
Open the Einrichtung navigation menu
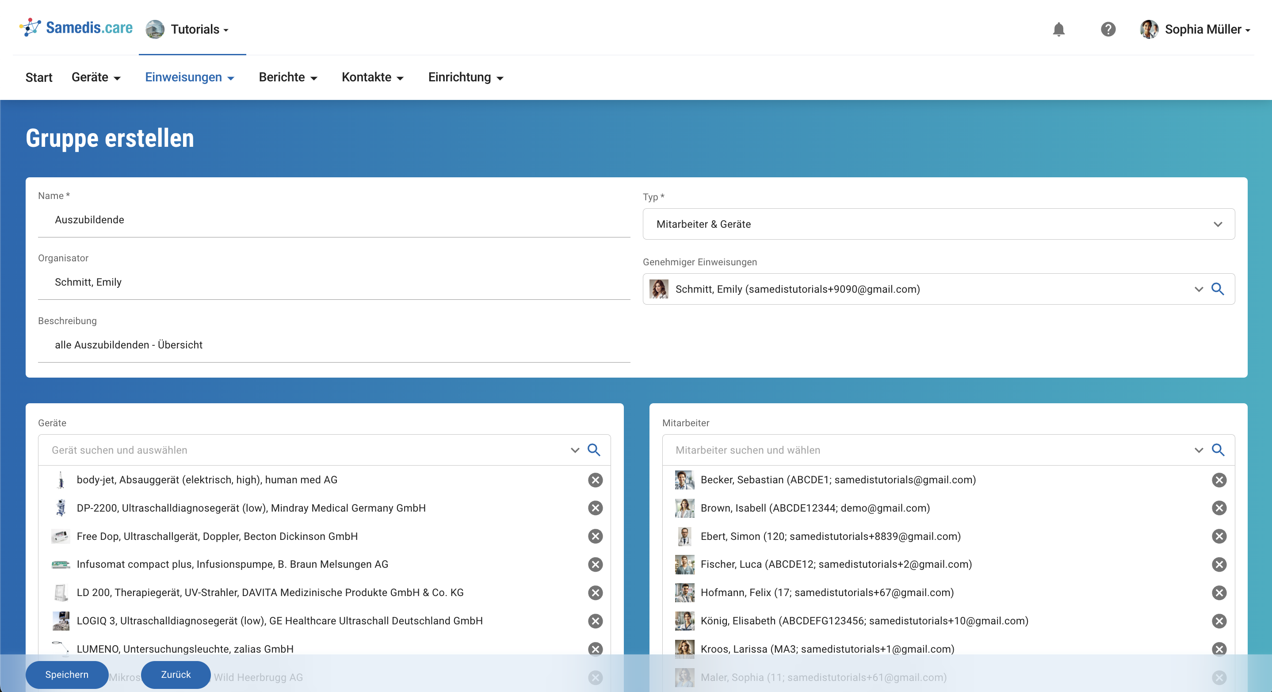(x=466, y=77)
